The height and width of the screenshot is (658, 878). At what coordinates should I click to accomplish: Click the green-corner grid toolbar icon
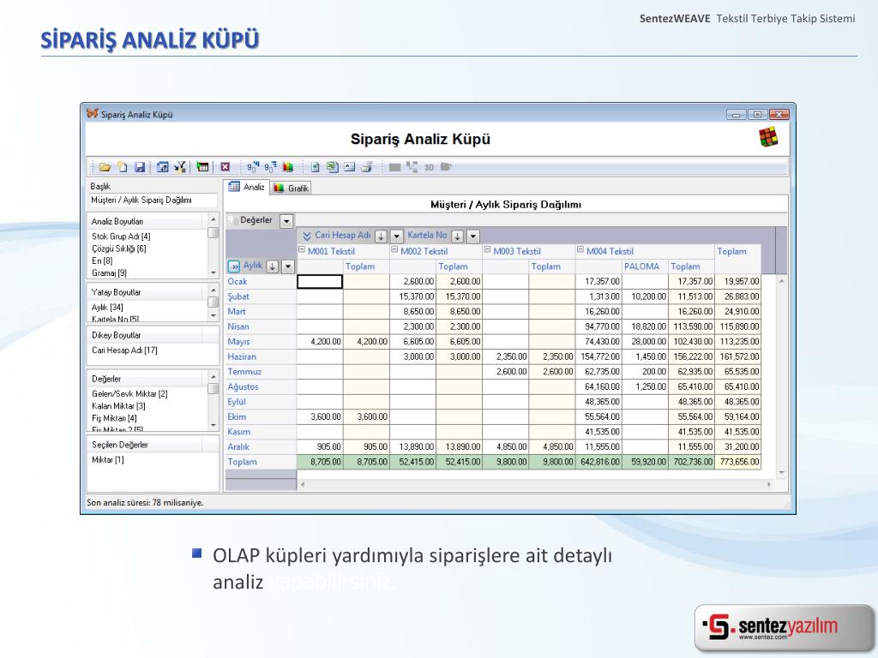pos(202,167)
